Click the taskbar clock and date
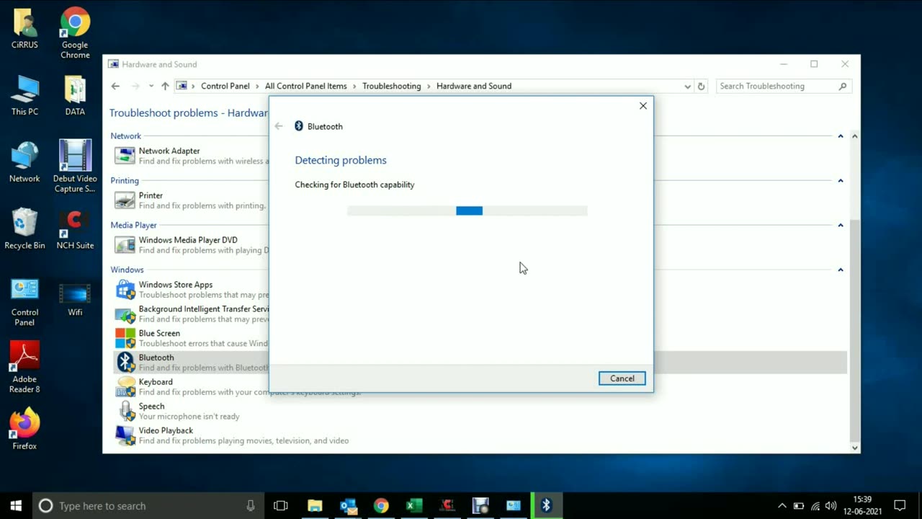Viewport: 922px width, 519px height. (x=862, y=505)
